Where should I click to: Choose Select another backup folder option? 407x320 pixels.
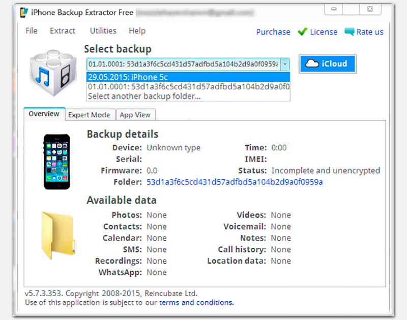pyautogui.click(x=188, y=96)
